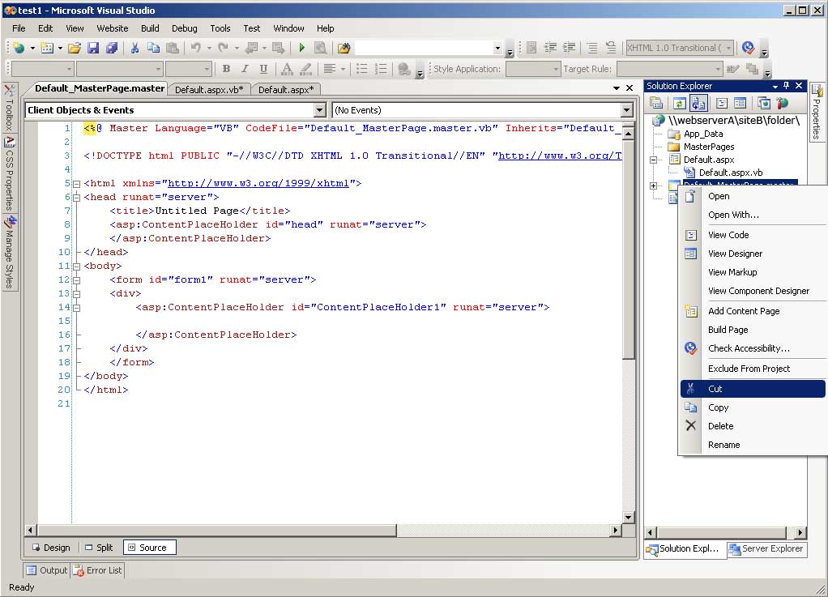Click the Find in Files icon
This screenshot has height=597, width=828.
click(x=344, y=48)
